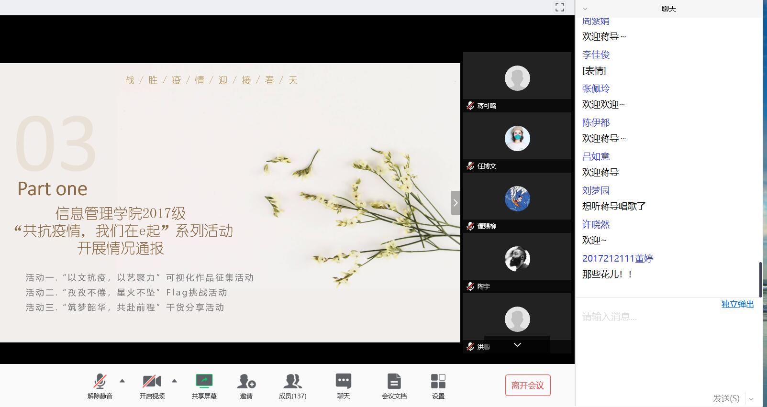Open 会议文档 meeting documents
Screen dimensions: 767x407
click(394, 382)
